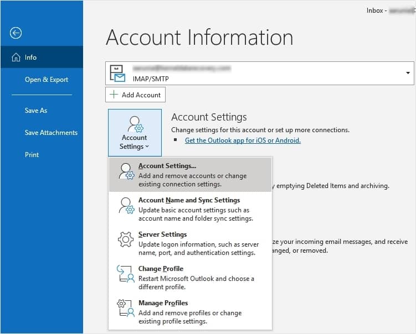Click icon beside Account Settings... entry
This screenshot has width=416, height=334.
126,171
